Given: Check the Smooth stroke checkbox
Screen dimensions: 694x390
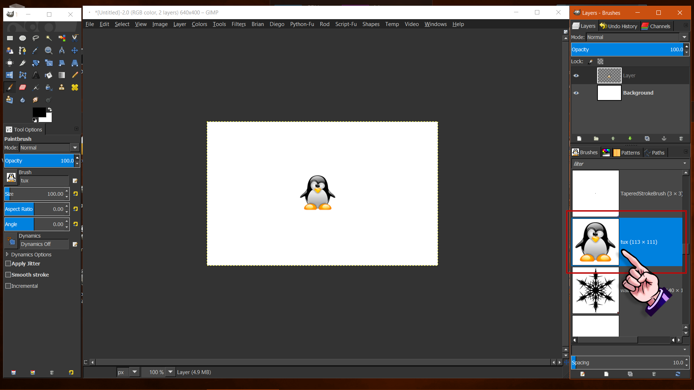Looking at the screenshot, I should (8, 275).
